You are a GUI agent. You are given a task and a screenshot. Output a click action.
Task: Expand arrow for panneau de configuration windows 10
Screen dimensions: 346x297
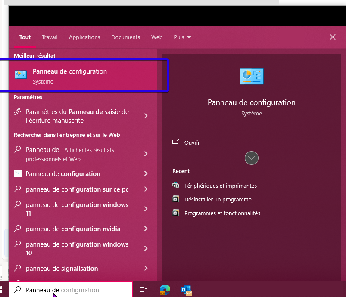[x=146, y=248]
